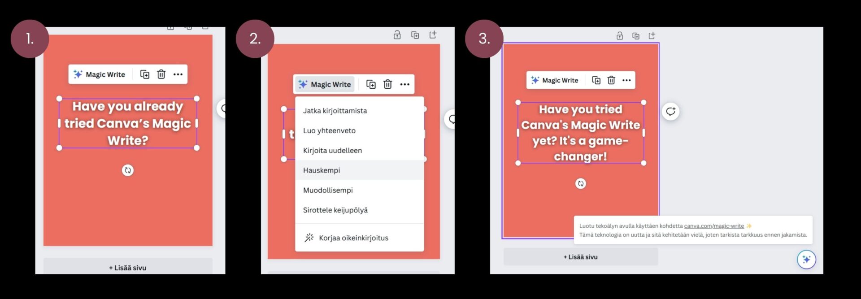This screenshot has height=299, width=861.
Task: Open the canva.com/magic-write link
Action: pos(713,226)
